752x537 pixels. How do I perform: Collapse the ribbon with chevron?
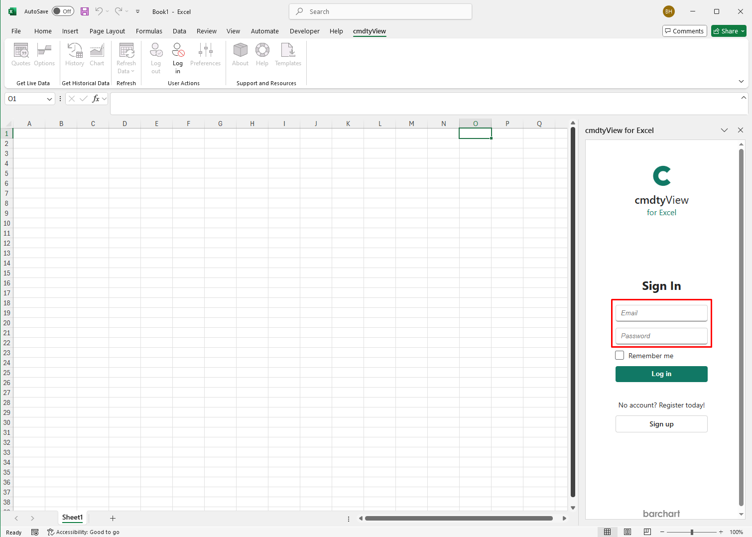(x=741, y=82)
